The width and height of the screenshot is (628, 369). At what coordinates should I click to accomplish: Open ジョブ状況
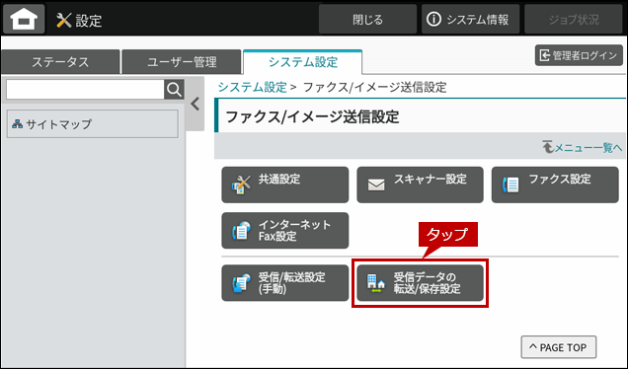(x=573, y=19)
